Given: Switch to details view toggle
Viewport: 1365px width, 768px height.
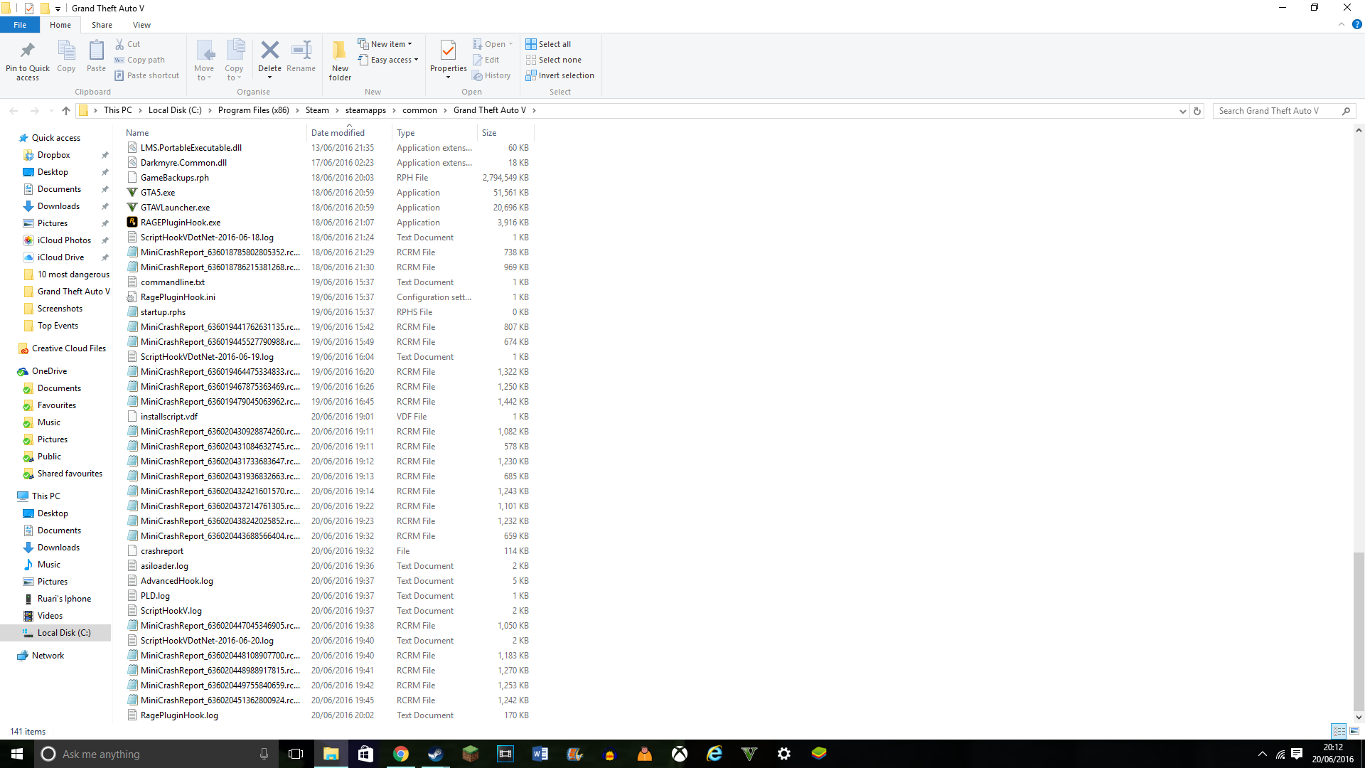Looking at the screenshot, I should pos(1339,731).
